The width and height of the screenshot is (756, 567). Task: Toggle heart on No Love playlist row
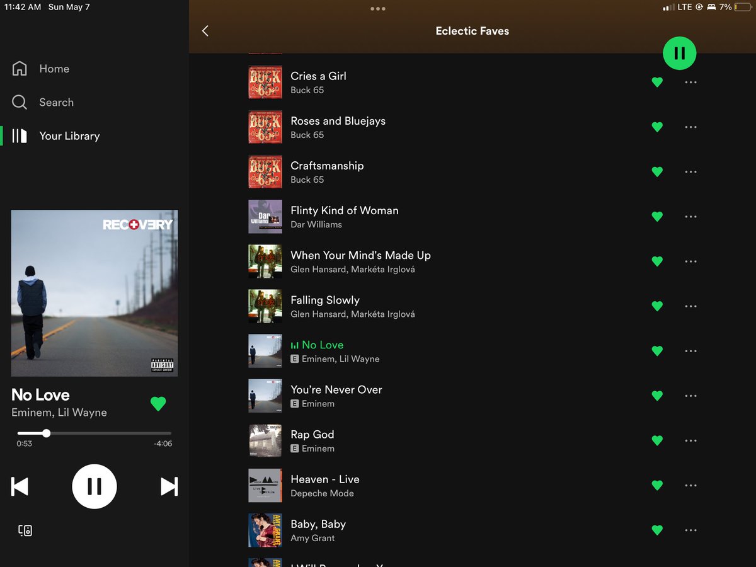click(x=657, y=351)
